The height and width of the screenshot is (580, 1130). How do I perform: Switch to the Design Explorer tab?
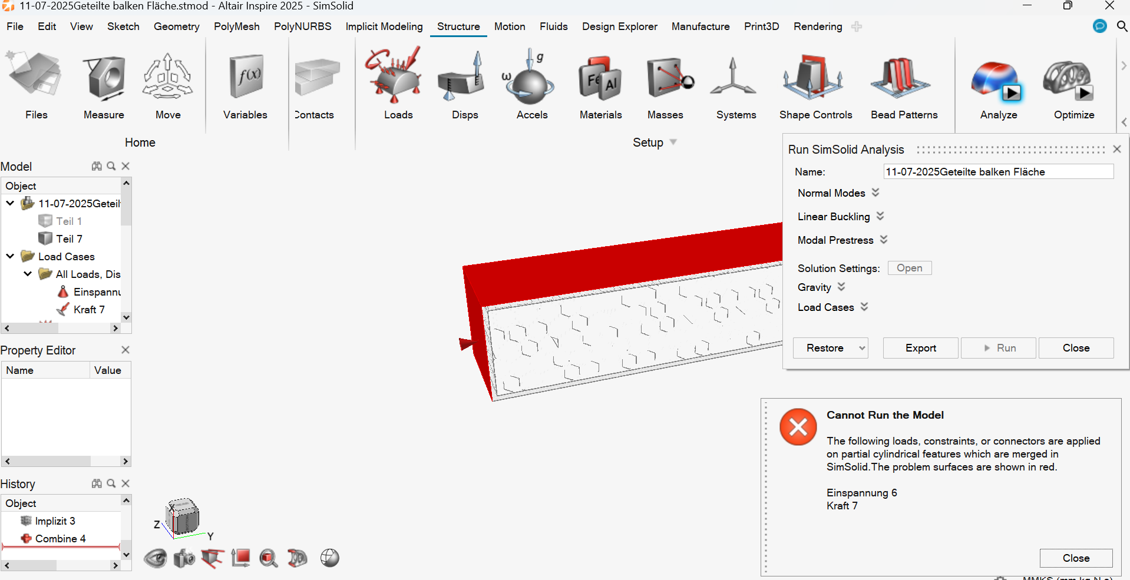pos(620,26)
